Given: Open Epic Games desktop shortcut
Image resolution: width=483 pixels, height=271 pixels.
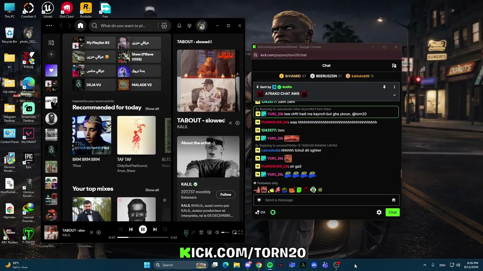Looking at the screenshot, I should point(29,160).
